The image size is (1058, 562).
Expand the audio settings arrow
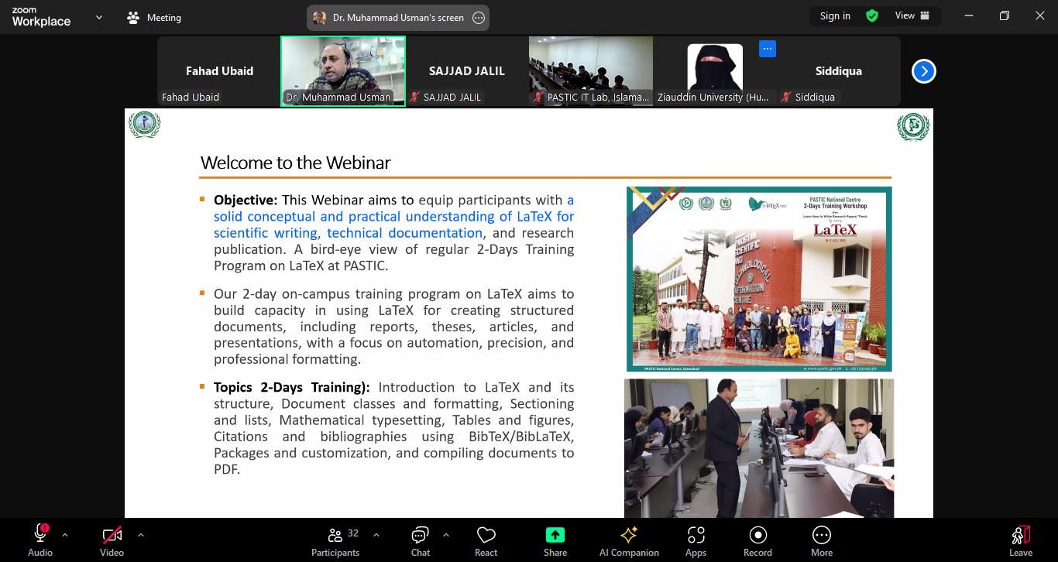tap(65, 535)
